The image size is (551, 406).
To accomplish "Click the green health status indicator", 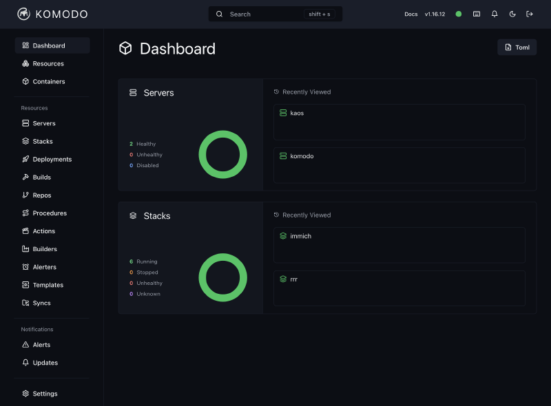I will tap(458, 14).
